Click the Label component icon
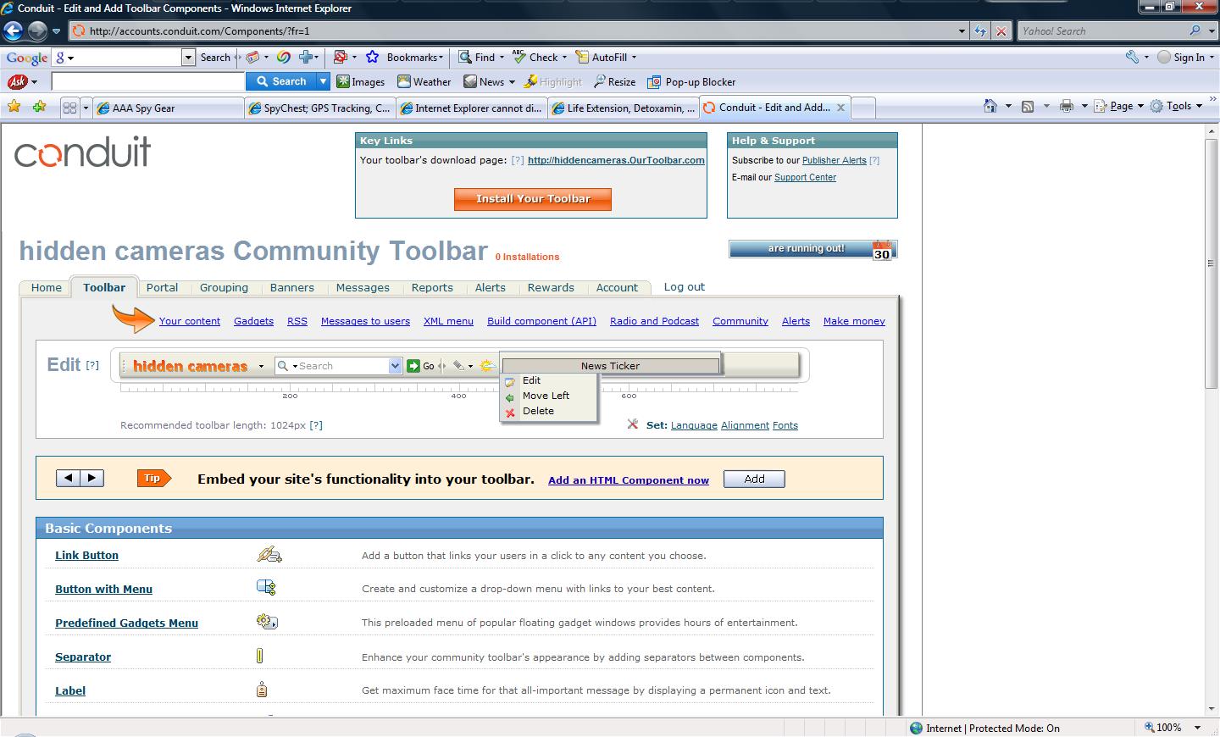Viewport: 1220px width, 737px height. (x=262, y=689)
